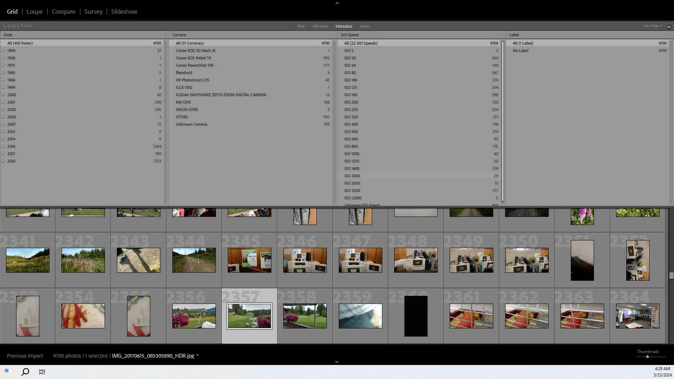This screenshot has height=379, width=674.
Task: Turn off filters with None
Action: (364, 26)
